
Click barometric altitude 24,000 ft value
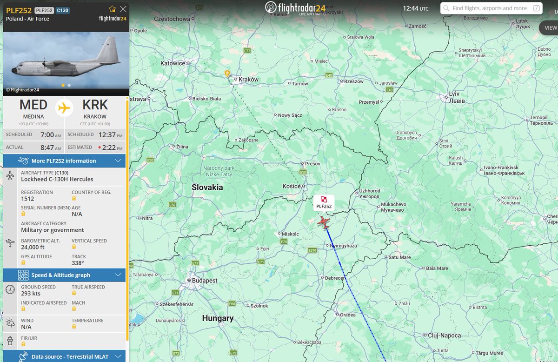click(x=33, y=247)
